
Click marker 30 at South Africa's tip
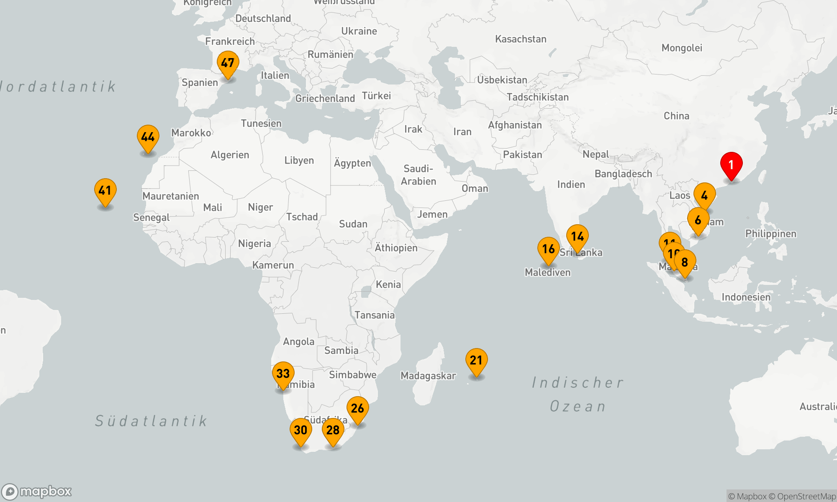(300, 430)
